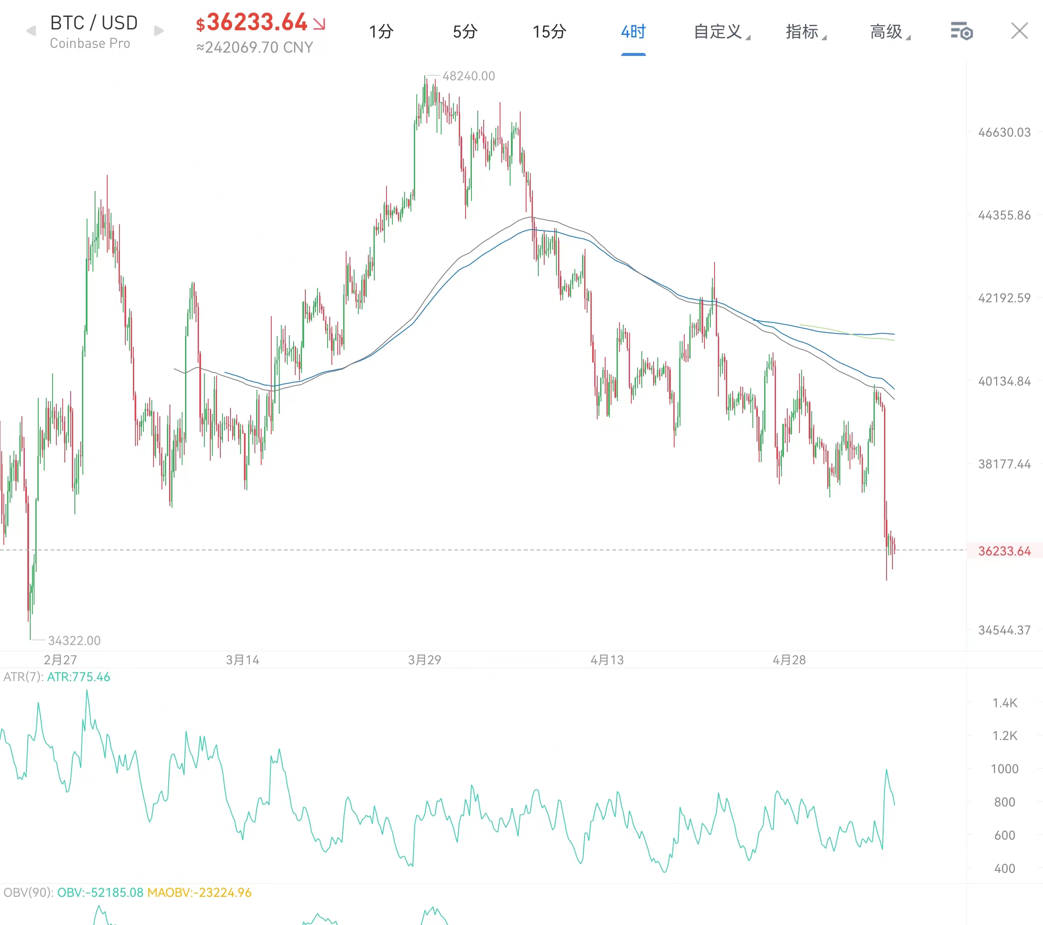This screenshot has height=925, width=1043.
Task: Select the 4时 interval tab
Action: (x=633, y=32)
